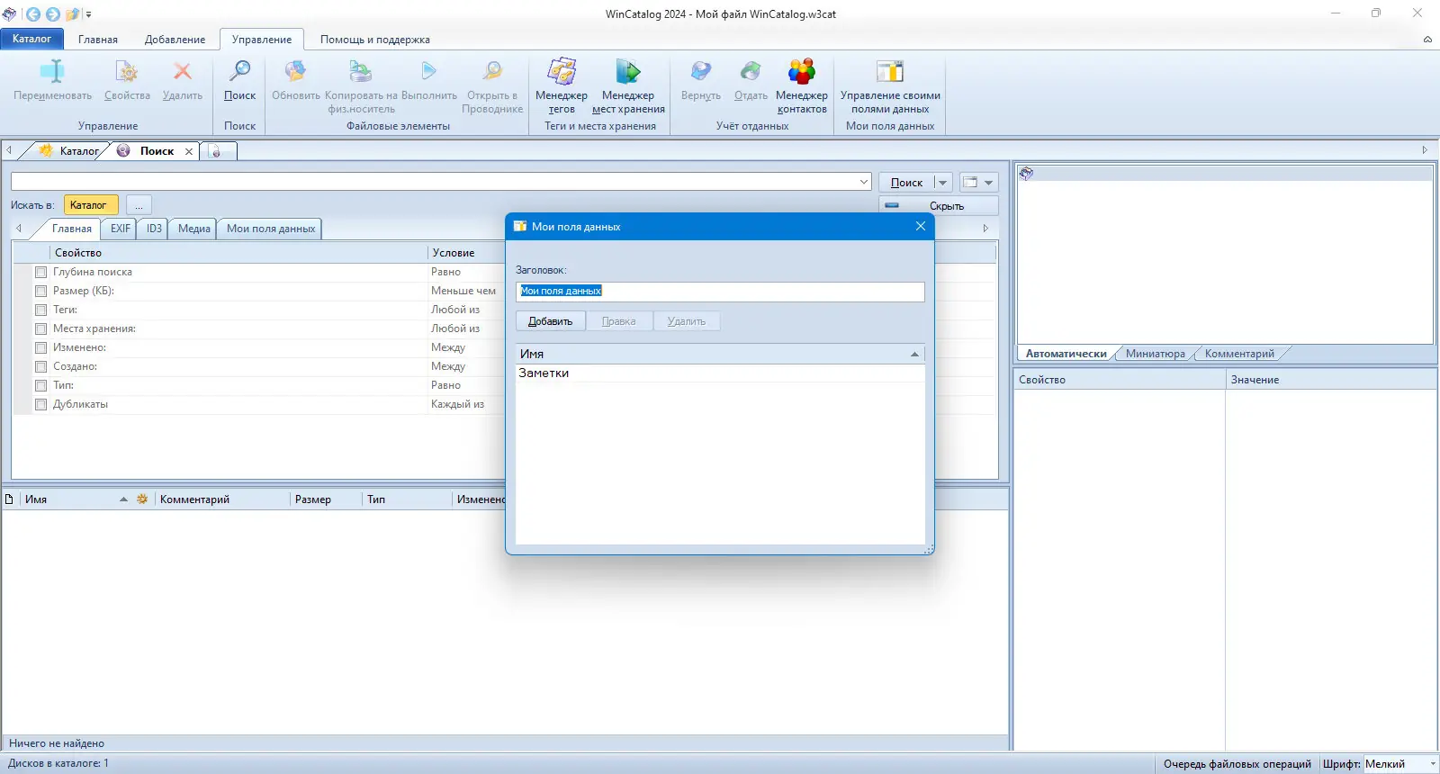Check the Тип criterion box
The image size is (1440, 774).
tap(40, 385)
